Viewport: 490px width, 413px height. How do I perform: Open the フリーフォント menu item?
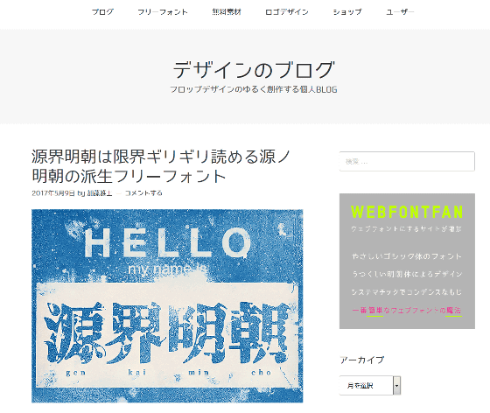[163, 12]
